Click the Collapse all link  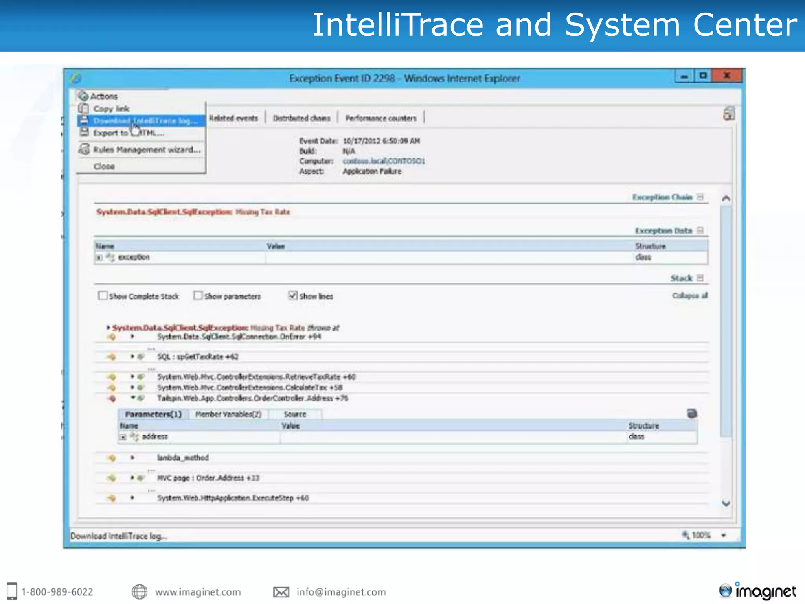pos(690,295)
